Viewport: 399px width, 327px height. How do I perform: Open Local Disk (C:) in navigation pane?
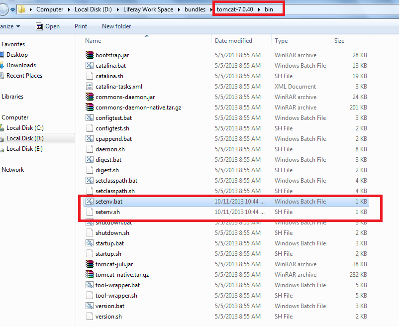coord(25,128)
